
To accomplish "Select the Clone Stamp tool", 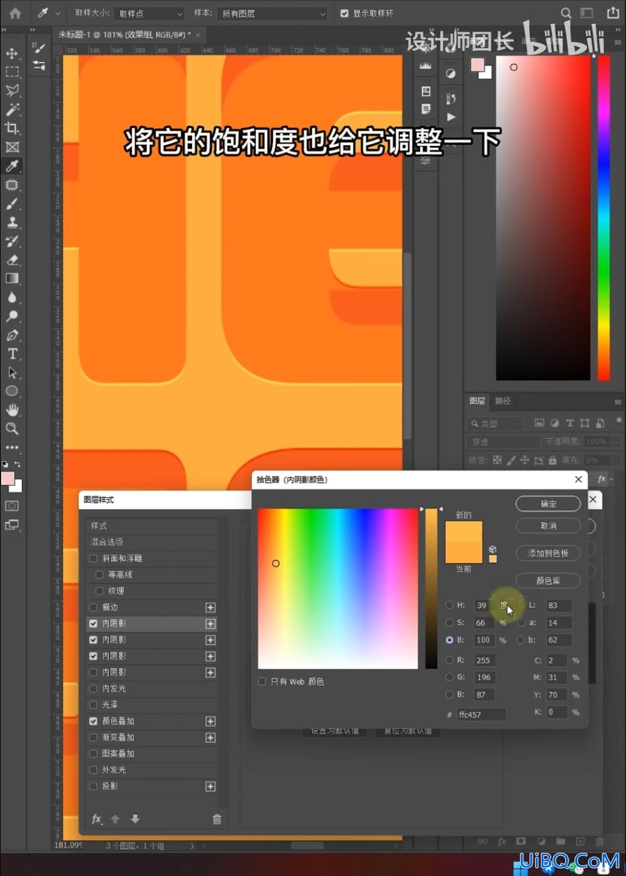I will click(x=12, y=222).
